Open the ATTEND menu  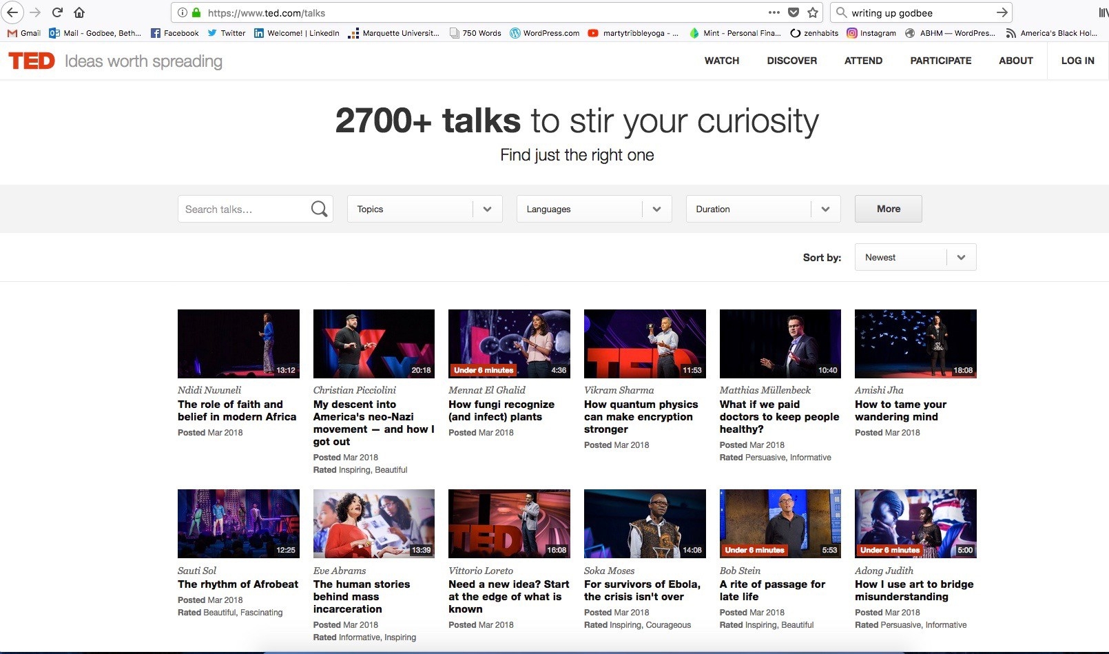(864, 61)
